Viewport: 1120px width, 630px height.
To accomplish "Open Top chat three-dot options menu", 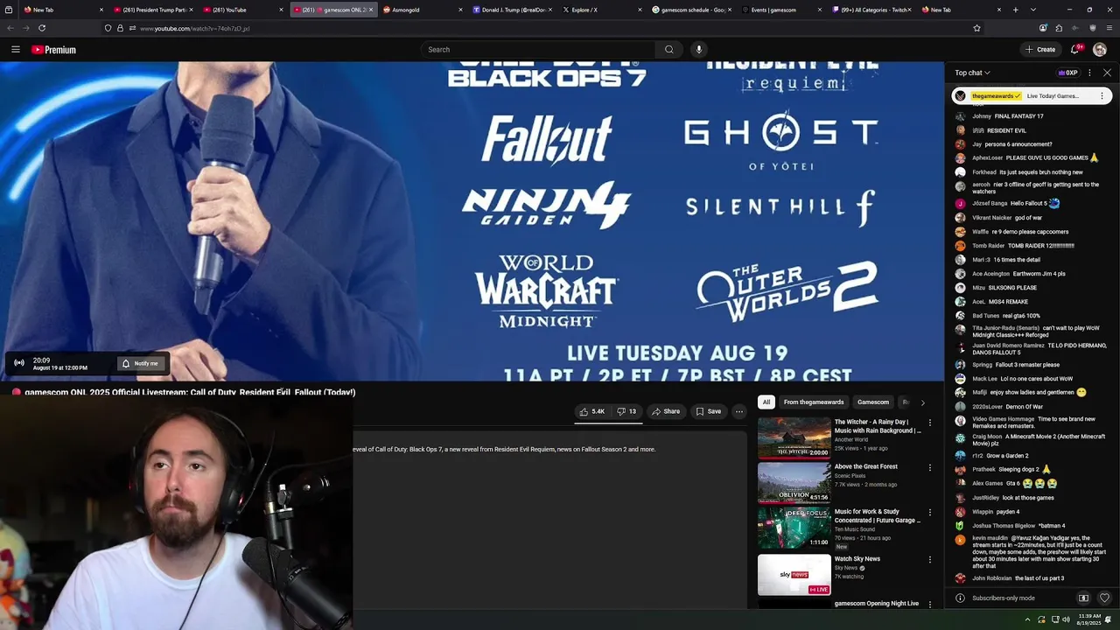I will [x=1089, y=73].
